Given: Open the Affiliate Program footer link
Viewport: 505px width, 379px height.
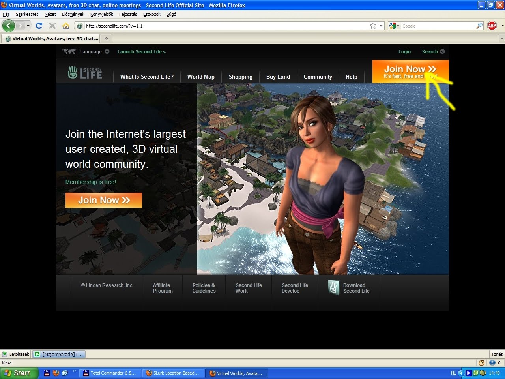Looking at the screenshot, I should pos(163,288).
